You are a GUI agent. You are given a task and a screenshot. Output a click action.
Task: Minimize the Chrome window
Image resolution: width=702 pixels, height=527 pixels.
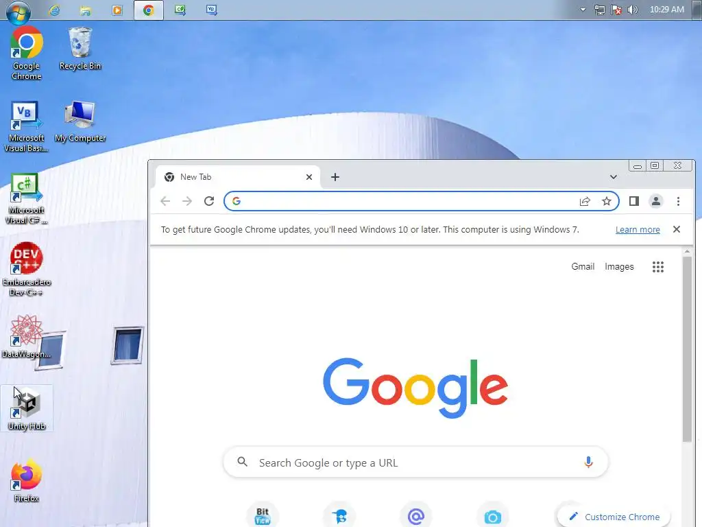click(638, 166)
